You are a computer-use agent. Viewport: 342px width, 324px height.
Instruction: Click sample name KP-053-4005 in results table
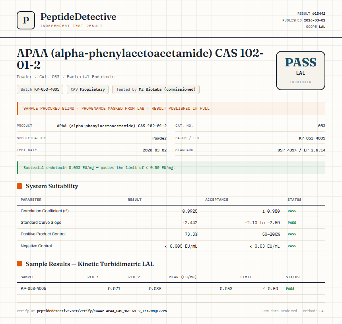pos(33,289)
